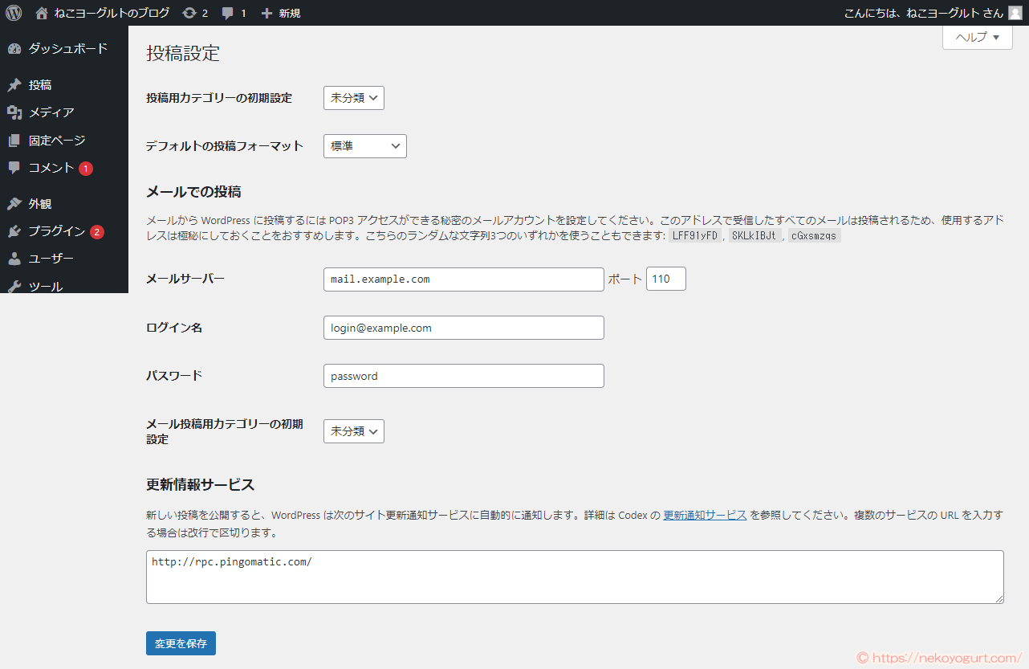The image size is (1029, 669).
Task: Follow the 更新通知サービス Codex link
Action: tap(705, 516)
